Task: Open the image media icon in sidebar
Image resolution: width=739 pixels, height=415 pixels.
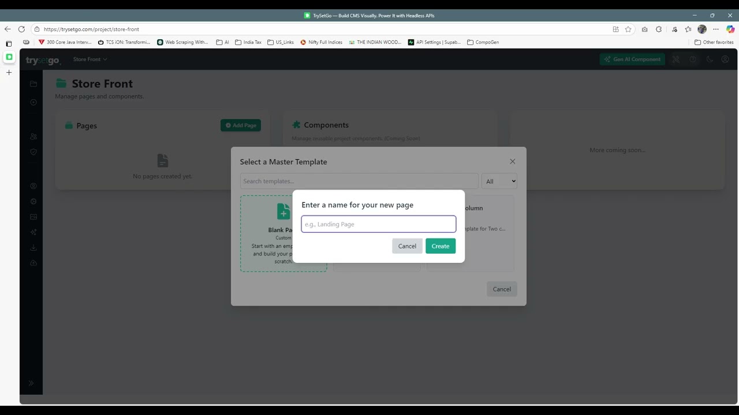Action: click(33, 217)
